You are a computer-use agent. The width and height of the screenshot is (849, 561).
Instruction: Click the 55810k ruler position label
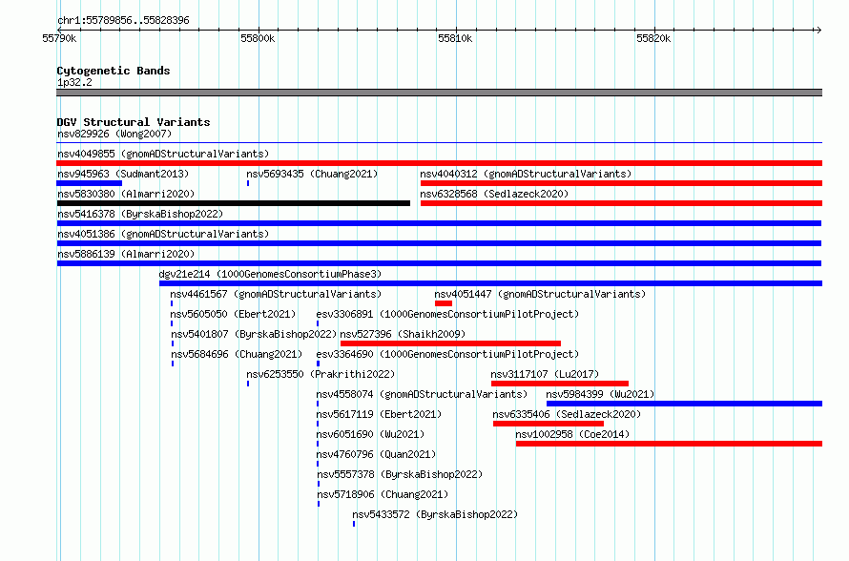point(455,38)
